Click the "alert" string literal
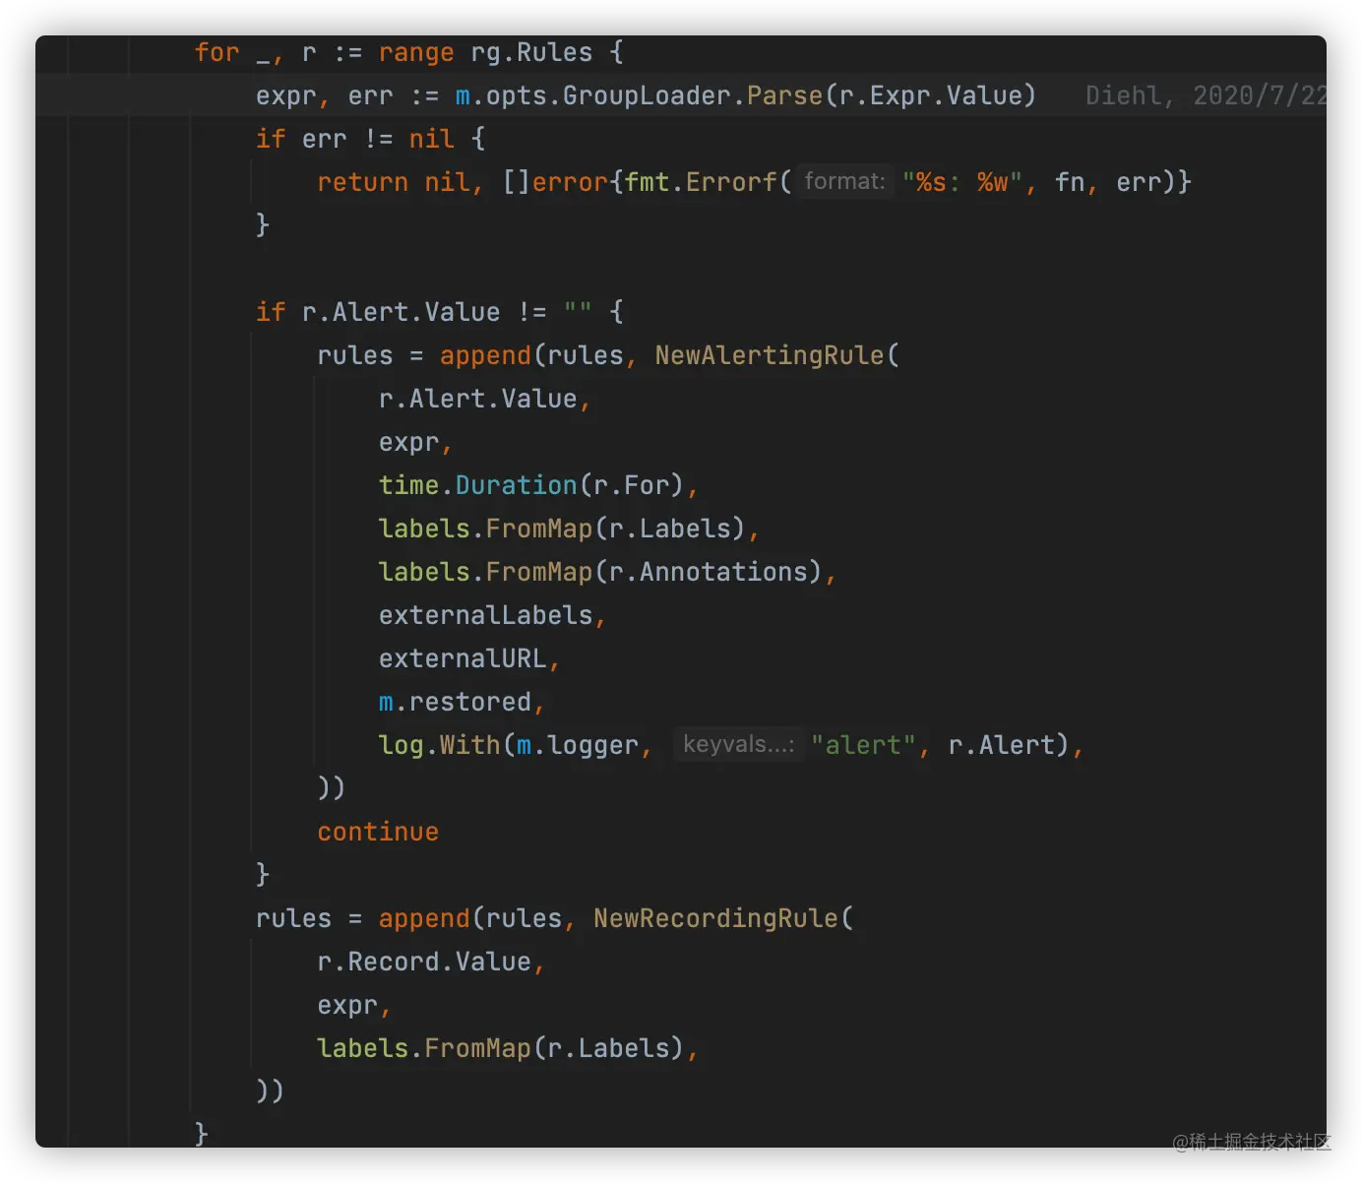The image size is (1362, 1183). click(863, 746)
